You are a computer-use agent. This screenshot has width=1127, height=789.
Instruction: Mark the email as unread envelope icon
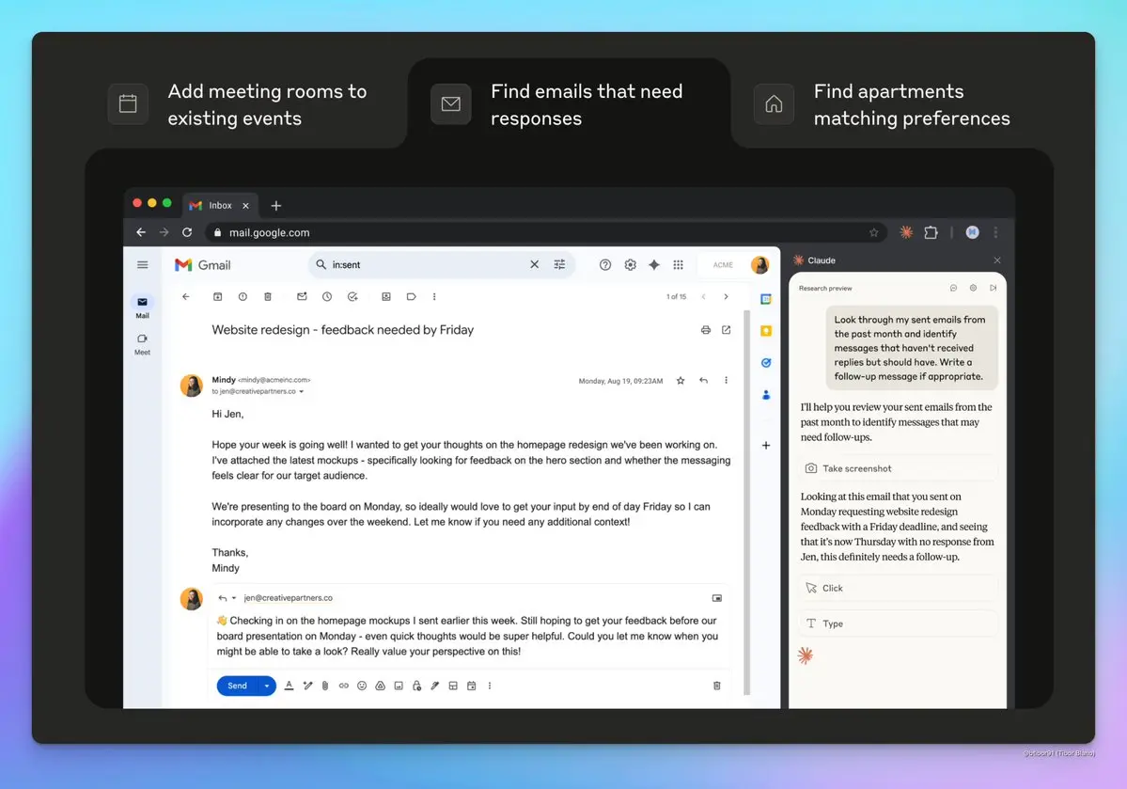click(302, 296)
